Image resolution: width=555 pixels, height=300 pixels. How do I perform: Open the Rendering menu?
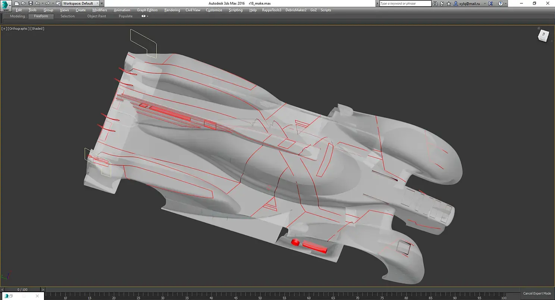172,10
